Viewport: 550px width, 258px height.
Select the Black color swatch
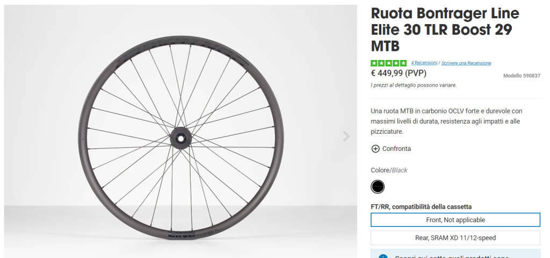click(x=378, y=186)
